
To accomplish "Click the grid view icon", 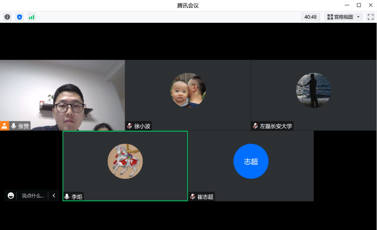I will click(x=330, y=17).
